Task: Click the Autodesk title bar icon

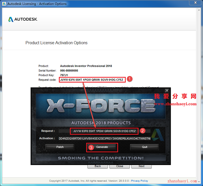Action: 4,4
